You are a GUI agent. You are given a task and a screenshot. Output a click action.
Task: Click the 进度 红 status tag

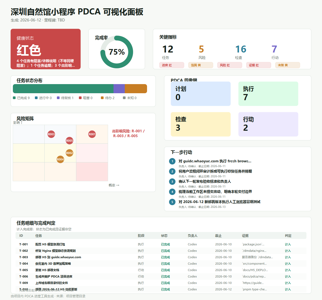pos(172,65)
